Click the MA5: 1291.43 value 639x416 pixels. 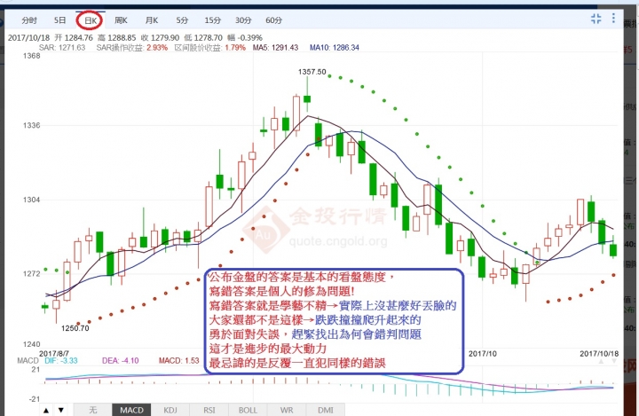point(275,48)
